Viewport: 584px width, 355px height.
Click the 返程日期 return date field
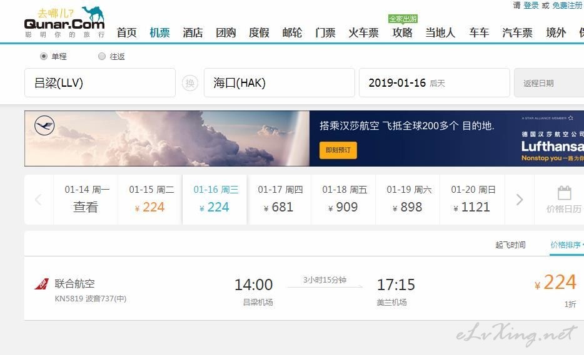549,82
